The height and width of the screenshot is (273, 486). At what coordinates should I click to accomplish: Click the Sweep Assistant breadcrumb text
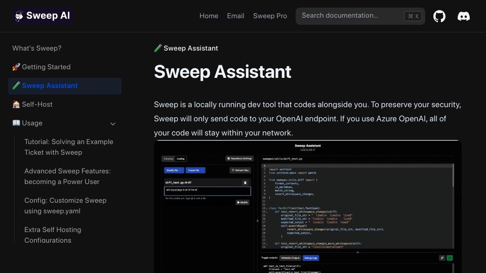click(x=191, y=49)
